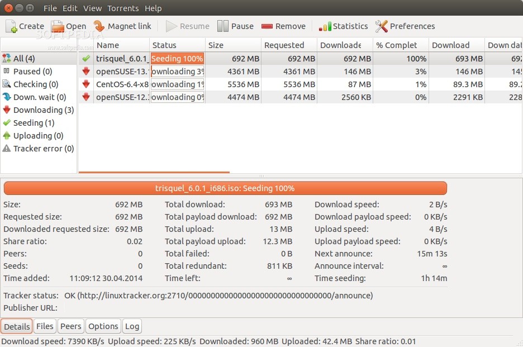This screenshot has height=347, width=523.
Task: Click the trisquel_6.0.1_ torrent name
Action: tap(122, 58)
